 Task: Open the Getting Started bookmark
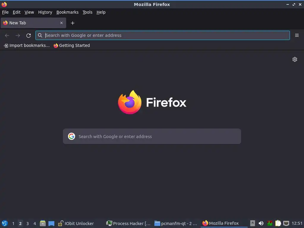click(72, 45)
